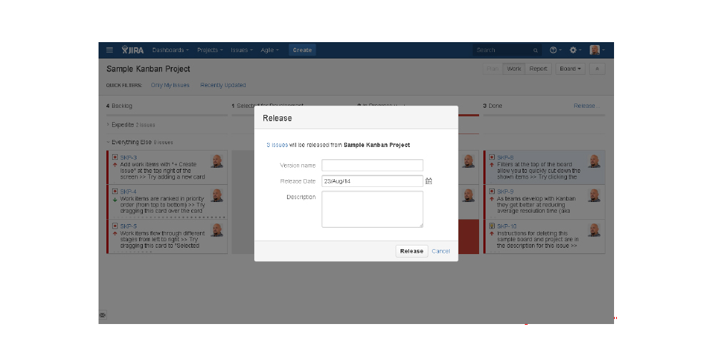
Task: Open the Board dropdown button
Action: [570, 69]
